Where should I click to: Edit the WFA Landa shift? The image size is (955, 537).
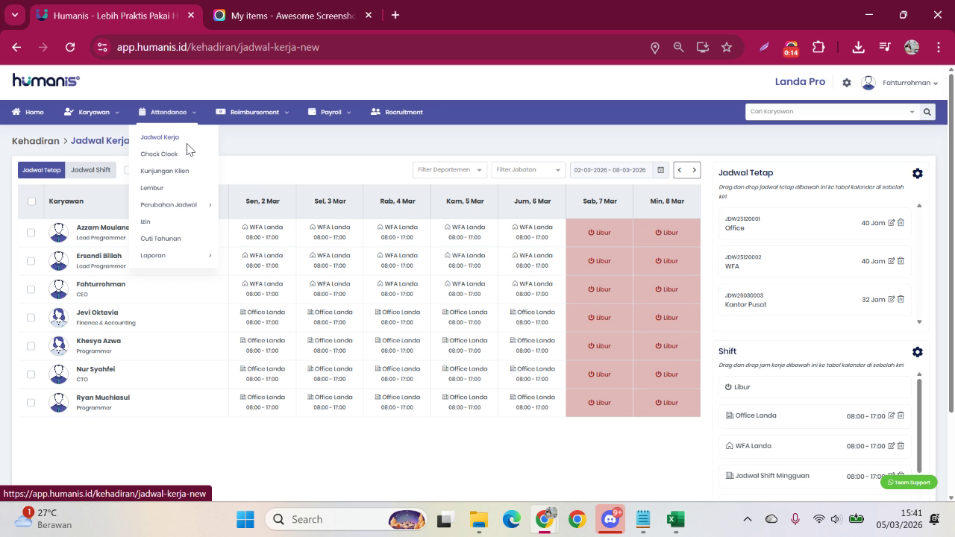(892, 445)
